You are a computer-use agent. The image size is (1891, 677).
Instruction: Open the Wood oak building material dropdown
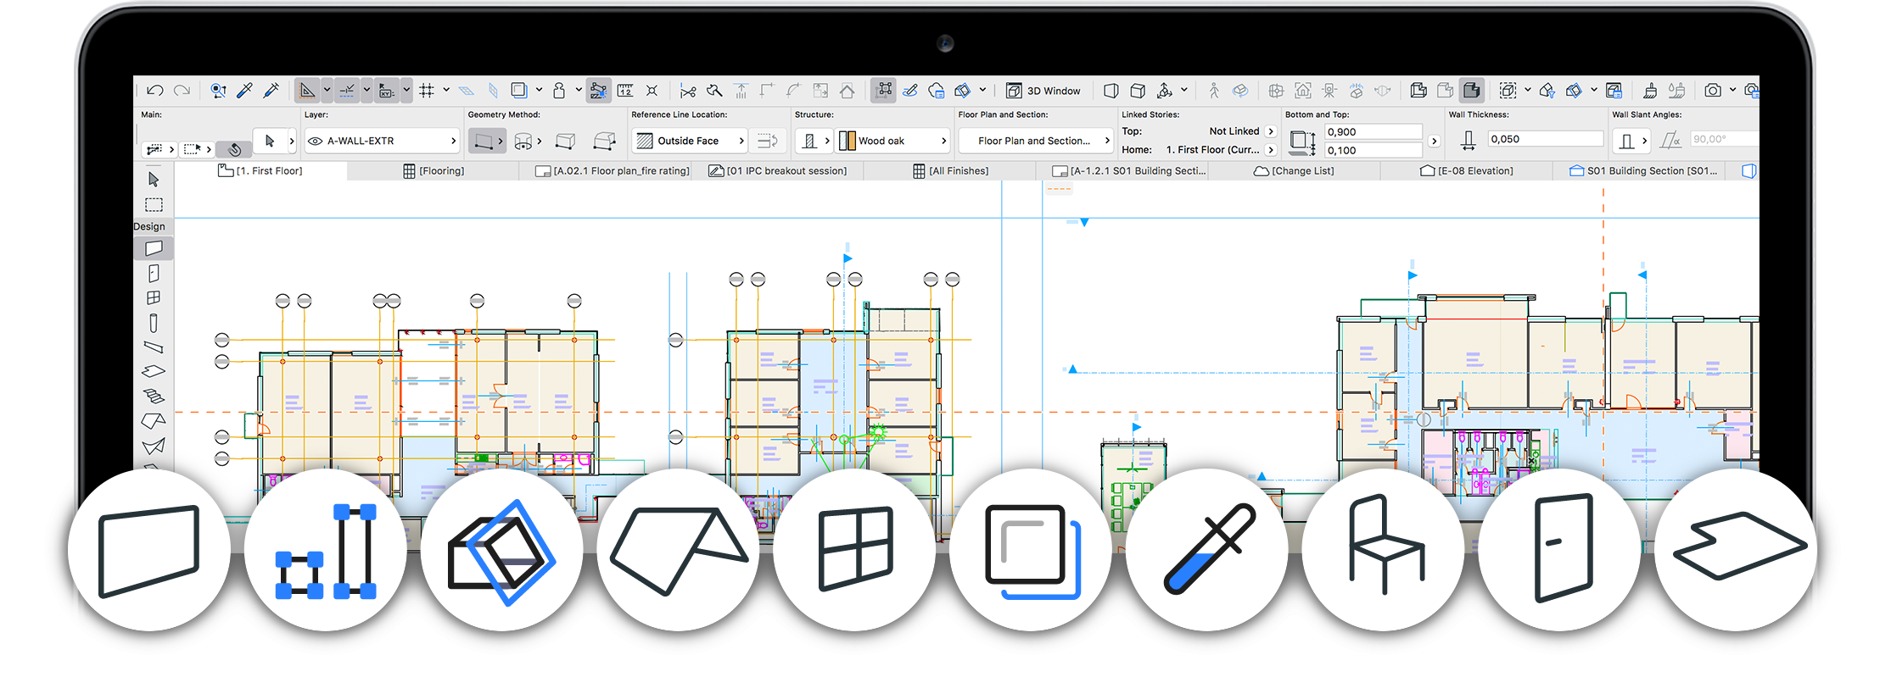click(893, 142)
